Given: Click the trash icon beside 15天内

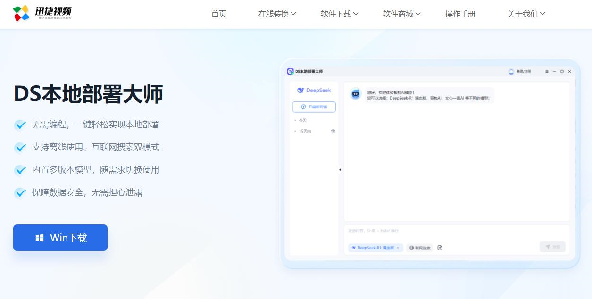Looking at the screenshot, I should click(333, 131).
